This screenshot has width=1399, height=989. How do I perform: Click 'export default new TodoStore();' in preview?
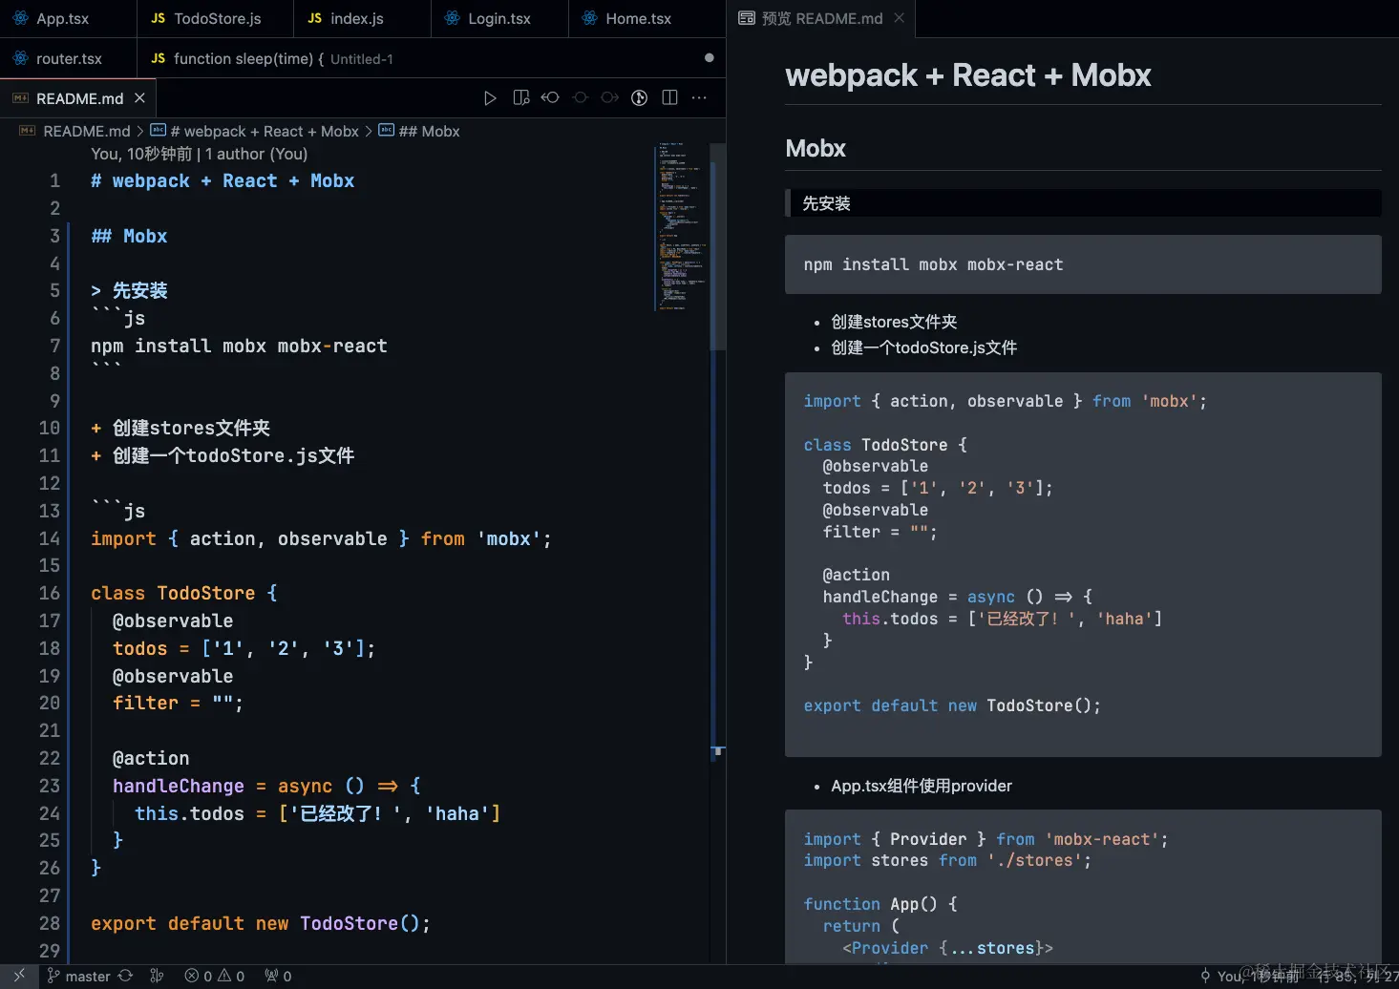(x=952, y=705)
